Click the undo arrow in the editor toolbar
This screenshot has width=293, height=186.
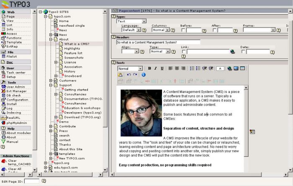coord(129,75)
